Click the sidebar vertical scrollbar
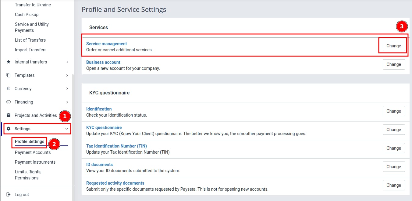Viewport: 412px width, 201px height. pos(73,137)
